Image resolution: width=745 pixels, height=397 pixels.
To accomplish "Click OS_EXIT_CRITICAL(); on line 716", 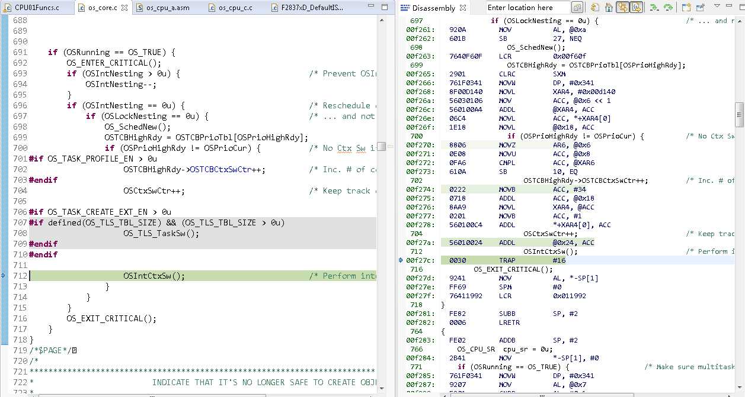I will 111,318.
